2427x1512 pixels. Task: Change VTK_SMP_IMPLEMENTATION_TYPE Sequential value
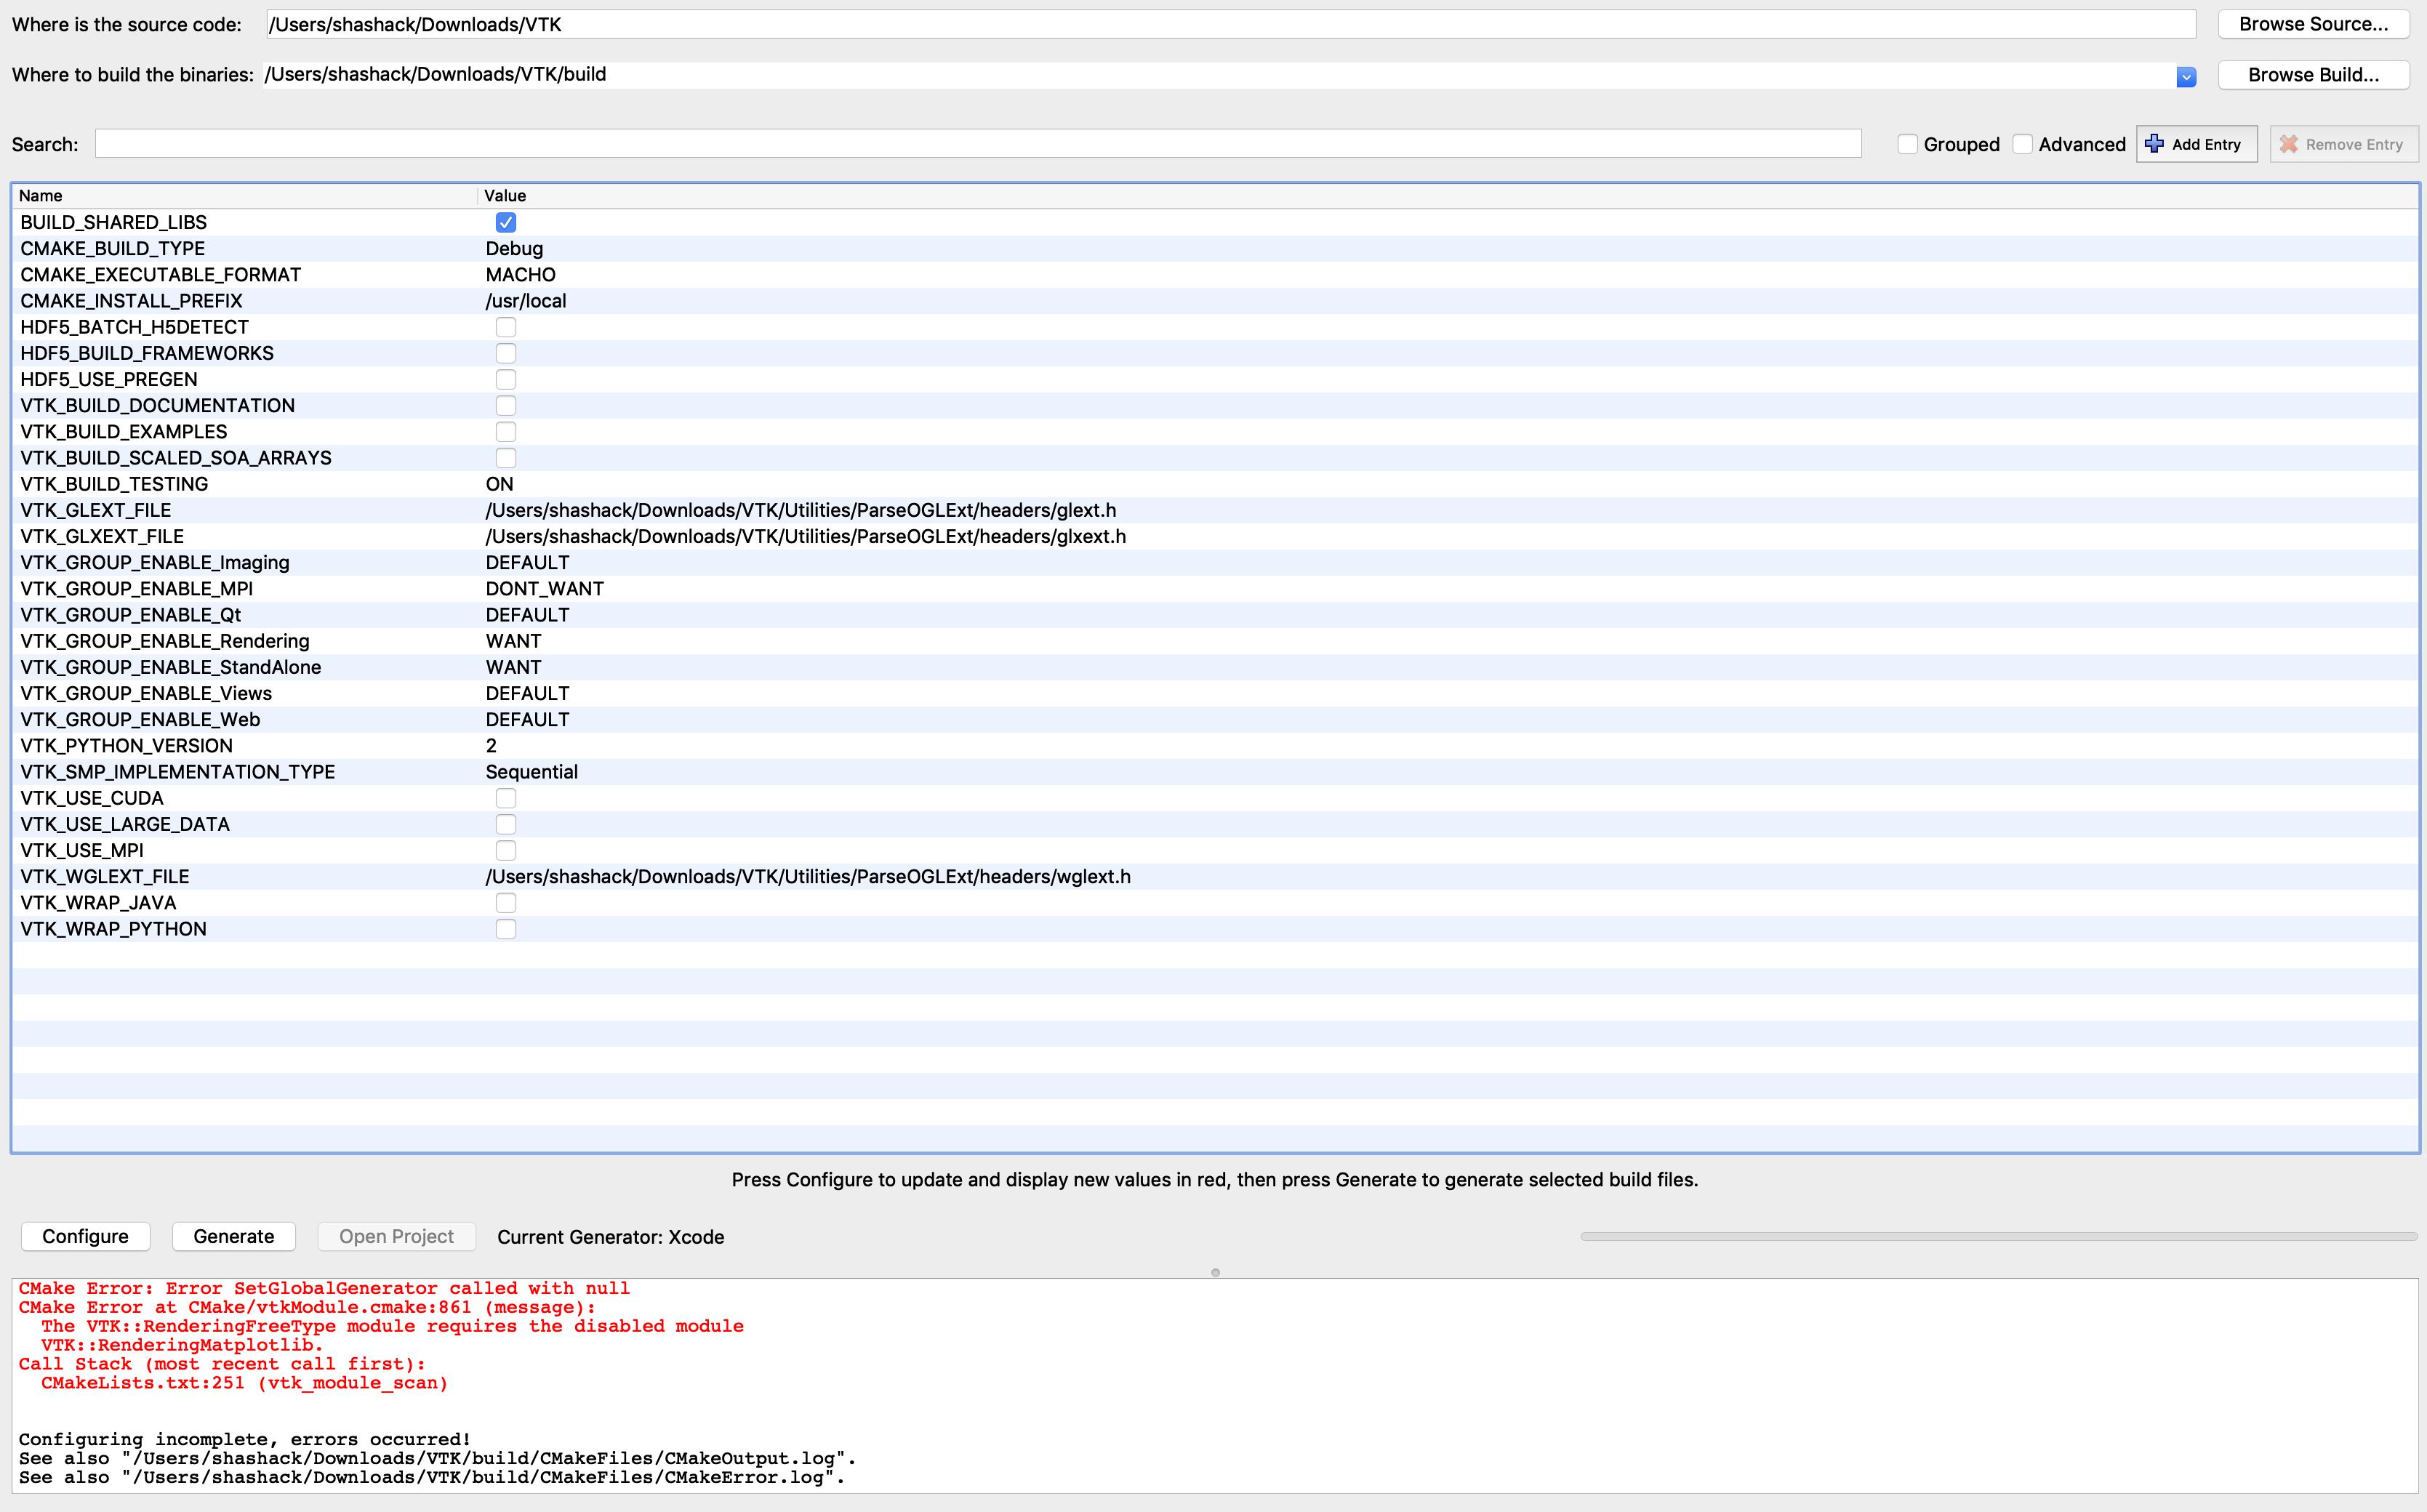pyautogui.click(x=531, y=772)
